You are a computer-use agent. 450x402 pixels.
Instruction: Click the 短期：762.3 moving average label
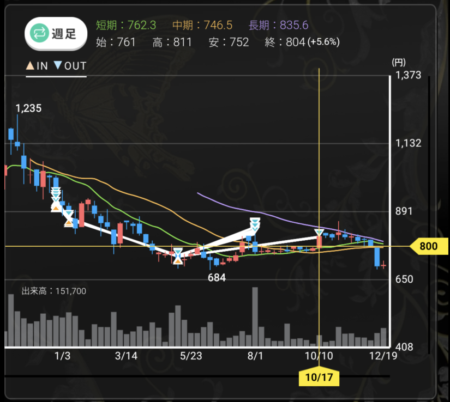click(125, 25)
